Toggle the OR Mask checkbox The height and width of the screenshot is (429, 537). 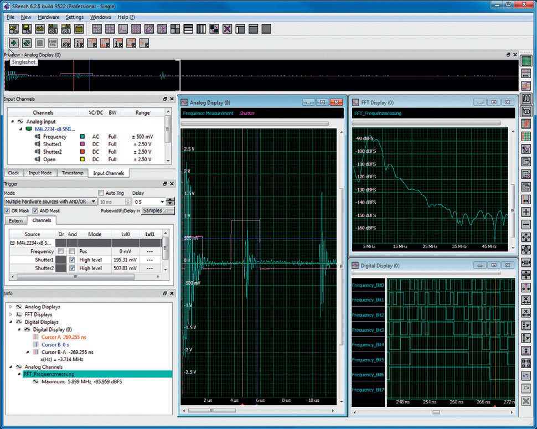(x=7, y=211)
